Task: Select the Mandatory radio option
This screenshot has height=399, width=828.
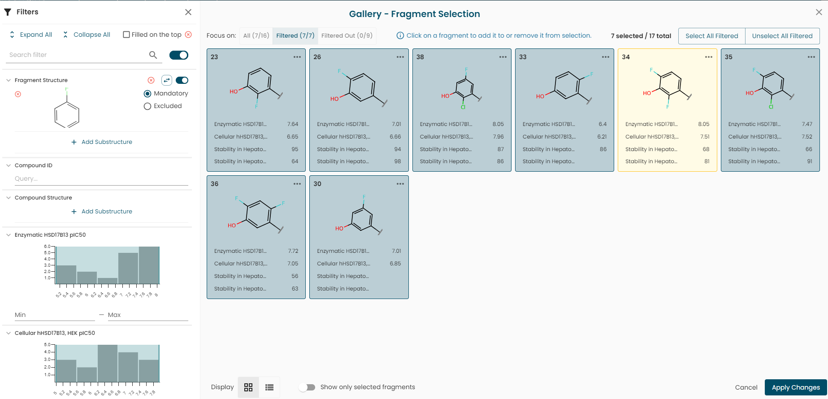Action: pos(147,94)
